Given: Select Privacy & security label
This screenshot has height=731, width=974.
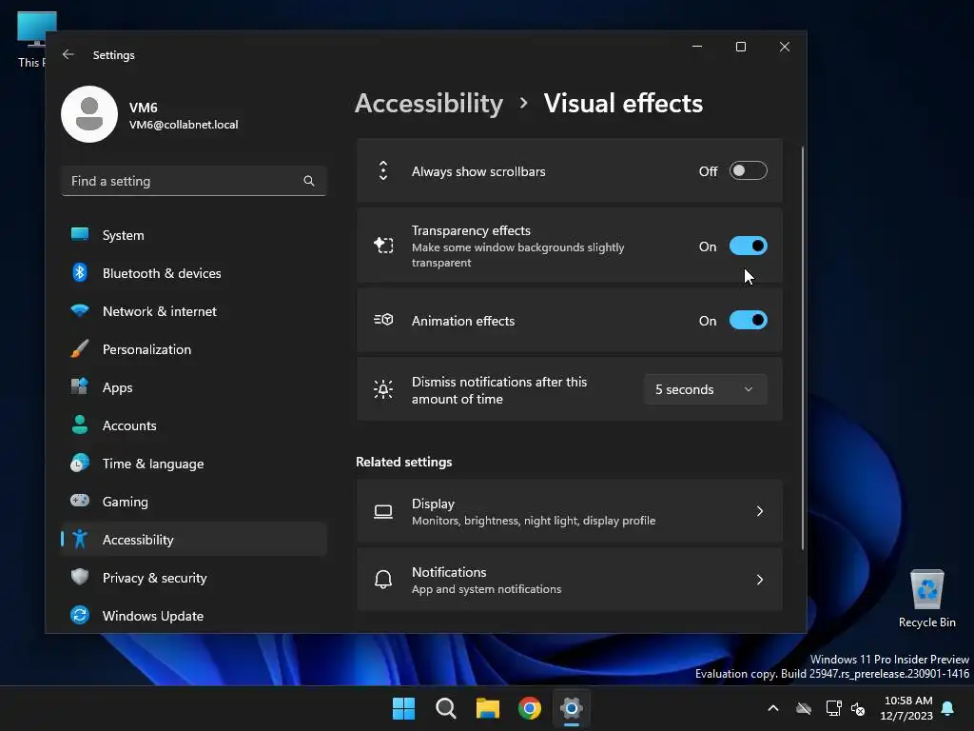Looking at the screenshot, I should pyautogui.click(x=155, y=578).
